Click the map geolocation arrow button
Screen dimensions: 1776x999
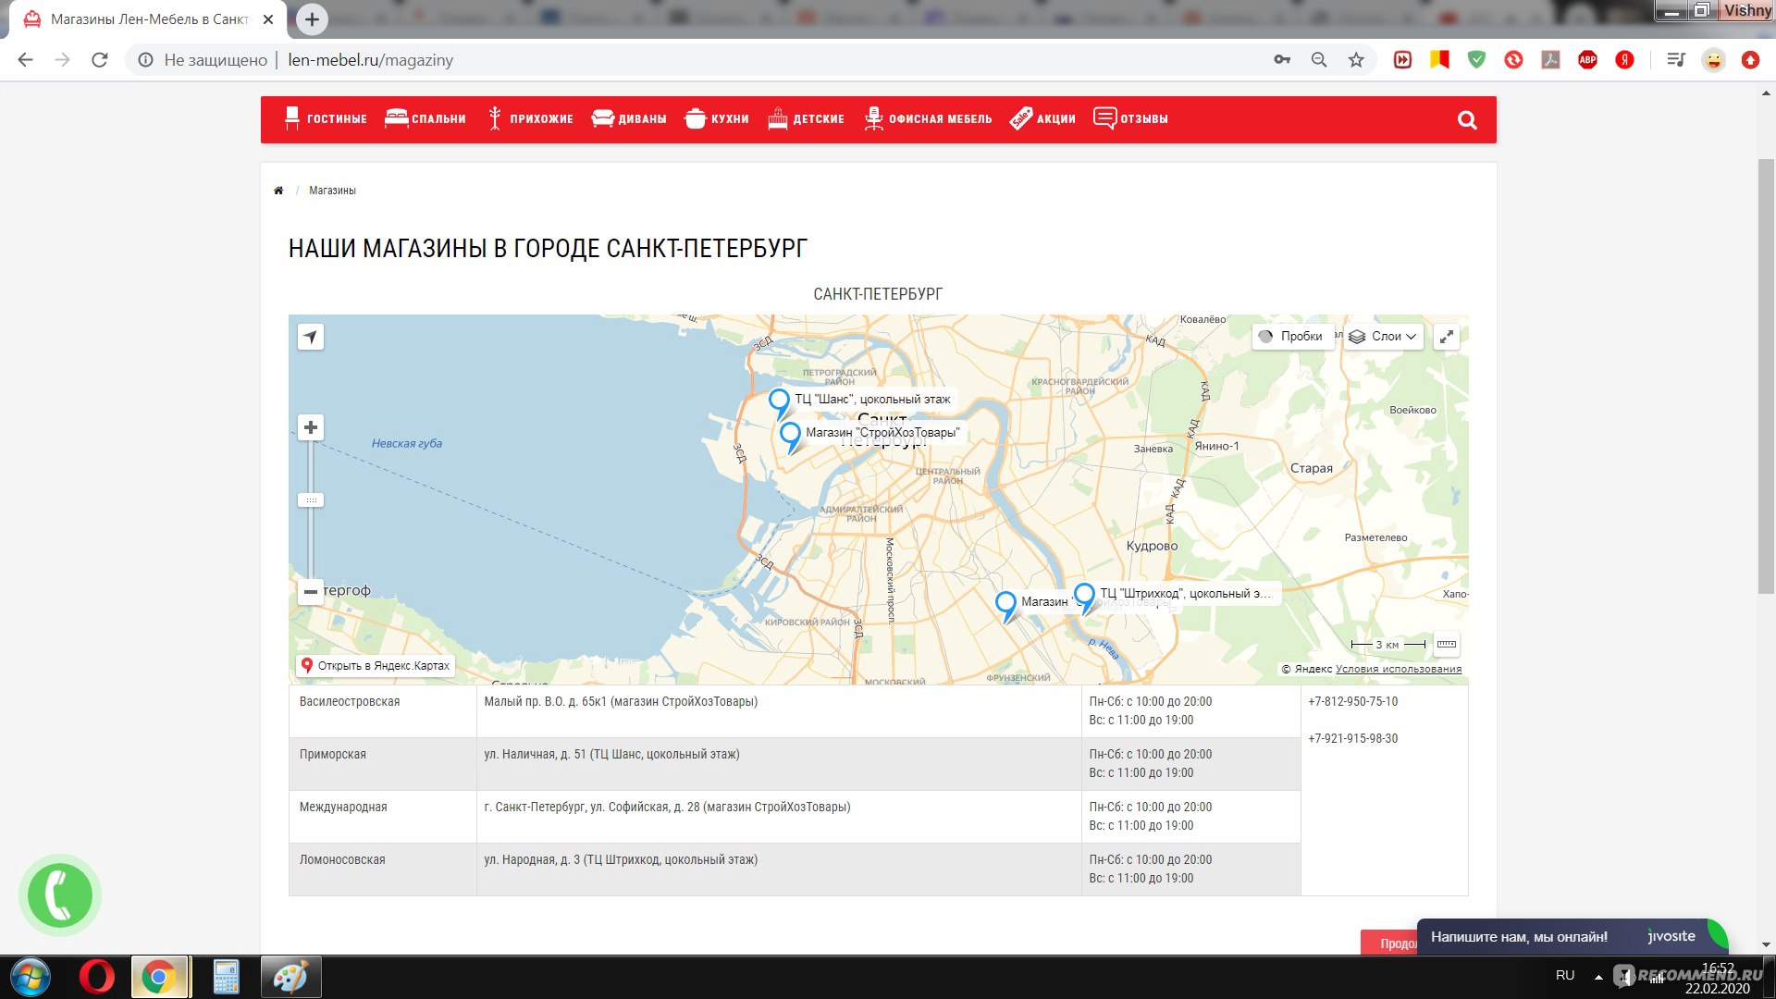pos(311,337)
